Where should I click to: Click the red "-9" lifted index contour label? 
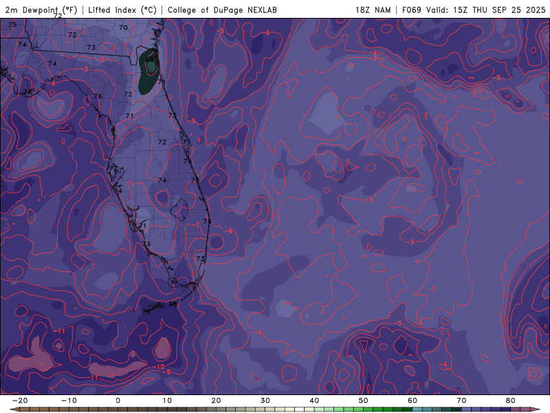click(x=167, y=372)
